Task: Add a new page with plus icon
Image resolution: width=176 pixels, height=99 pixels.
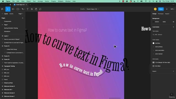Action: click(x=23, y=18)
